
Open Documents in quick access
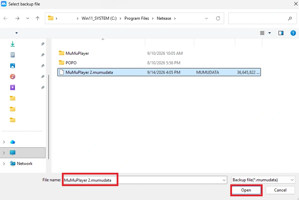tap(13, 55)
